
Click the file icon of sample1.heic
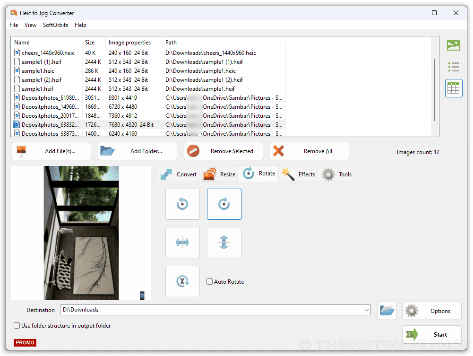pos(17,71)
